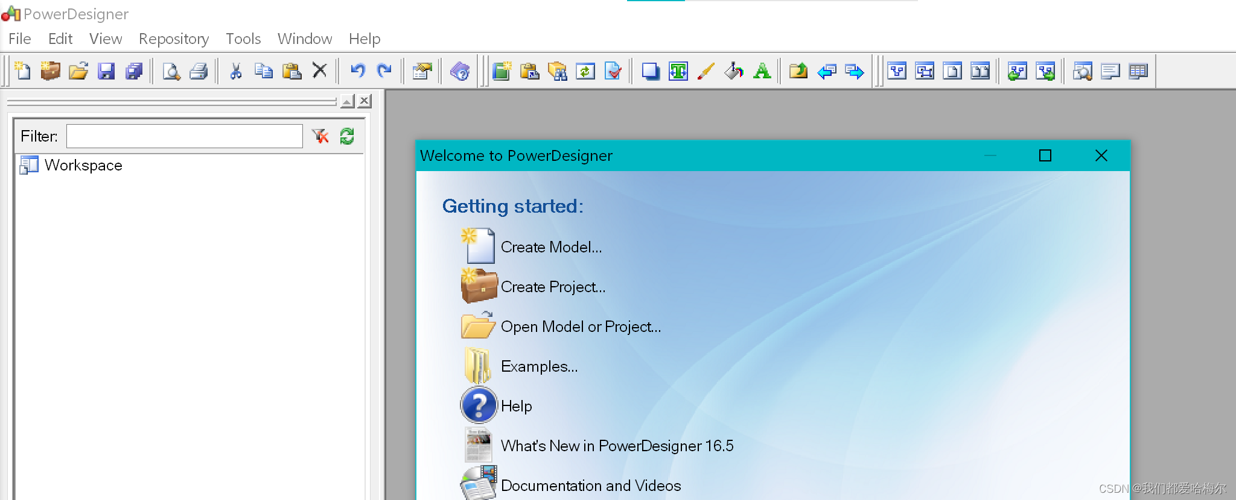Click the green refresh icon beside Filter
The width and height of the screenshot is (1236, 500).
point(347,136)
